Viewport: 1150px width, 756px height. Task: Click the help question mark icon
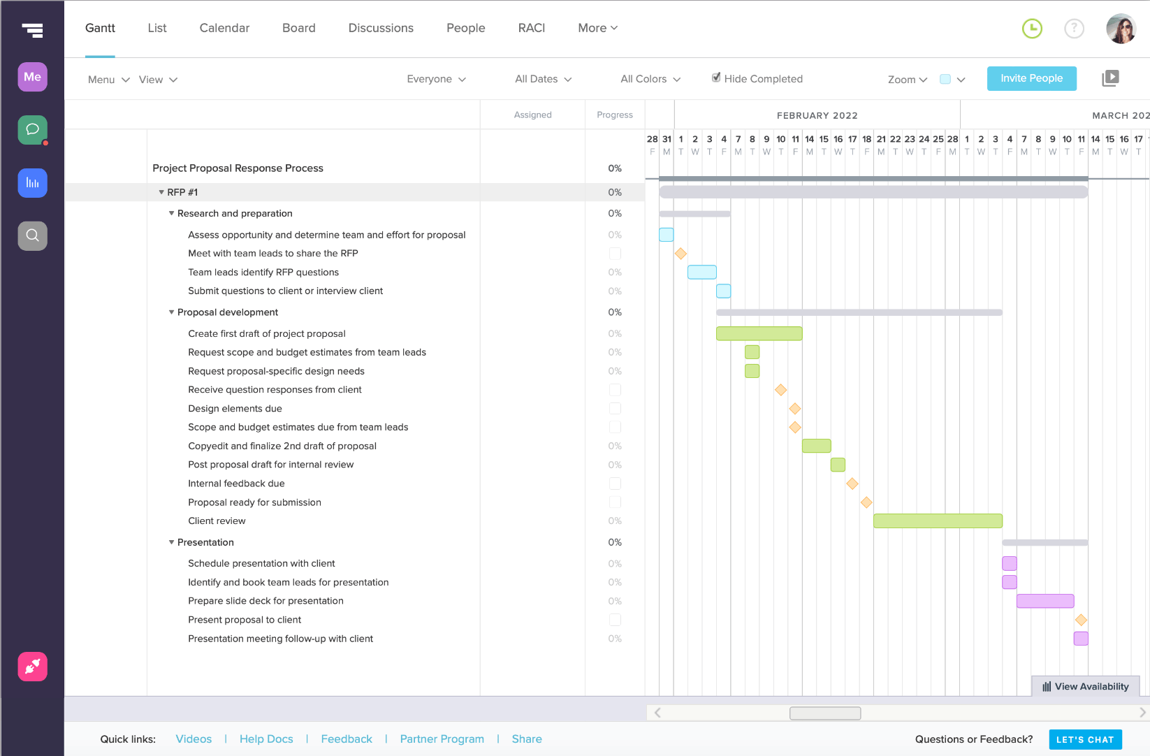tap(1074, 28)
